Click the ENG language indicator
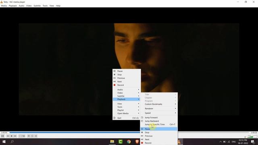The width and height of the screenshot is (258, 145). coord(234,142)
